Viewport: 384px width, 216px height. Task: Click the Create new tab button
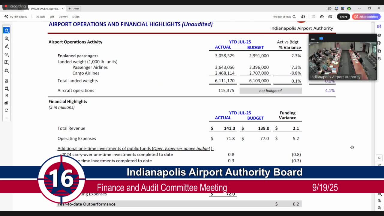[74, 8]
